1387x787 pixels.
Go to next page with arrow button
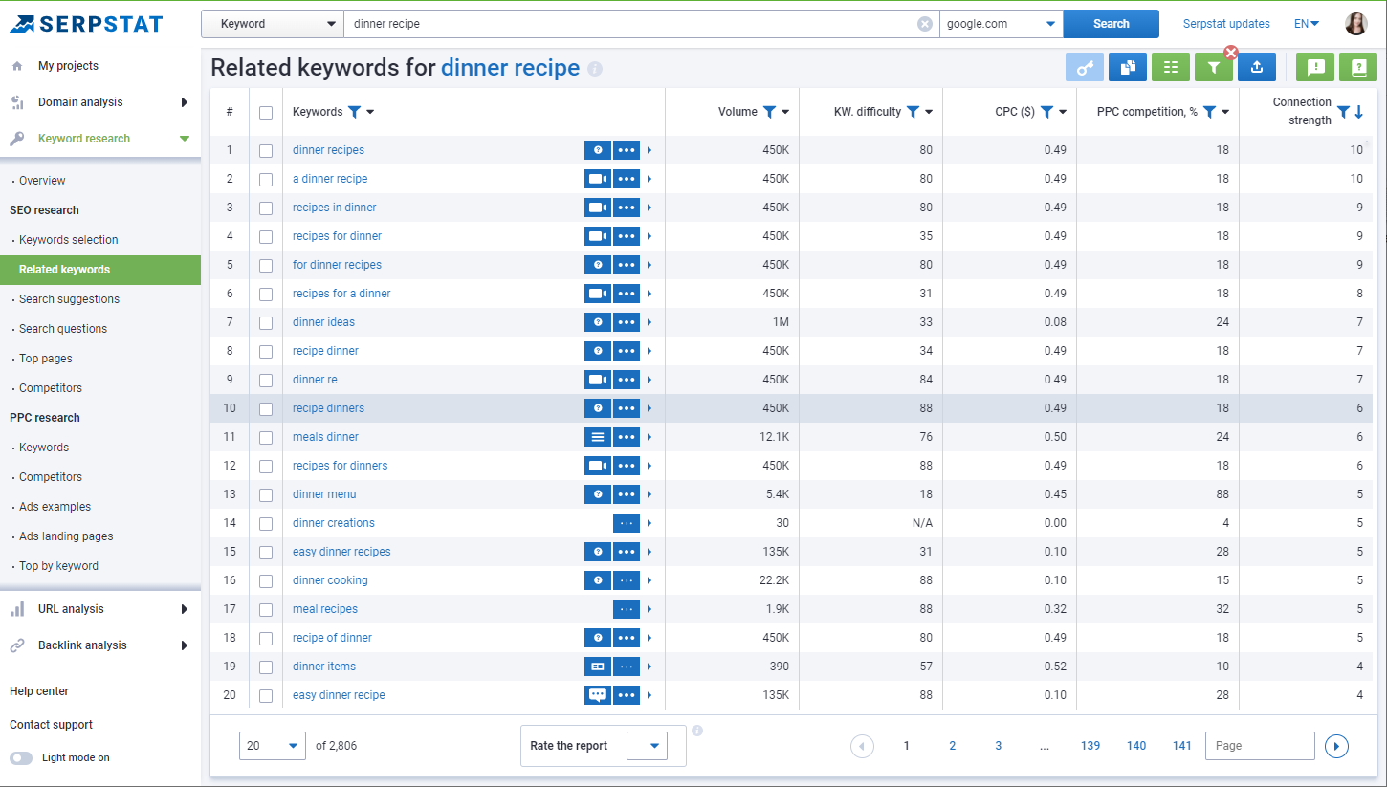click(x=1336, y=746)
